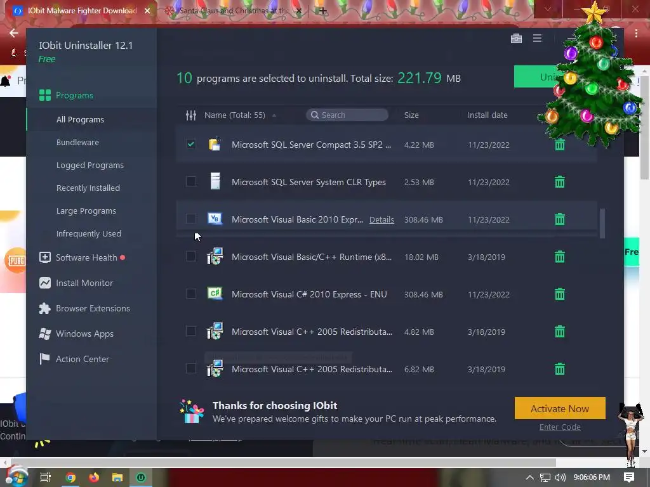Click the 9:06:06 PM clock
This screenshot has height=487, width=650.
tap(592, 477)
